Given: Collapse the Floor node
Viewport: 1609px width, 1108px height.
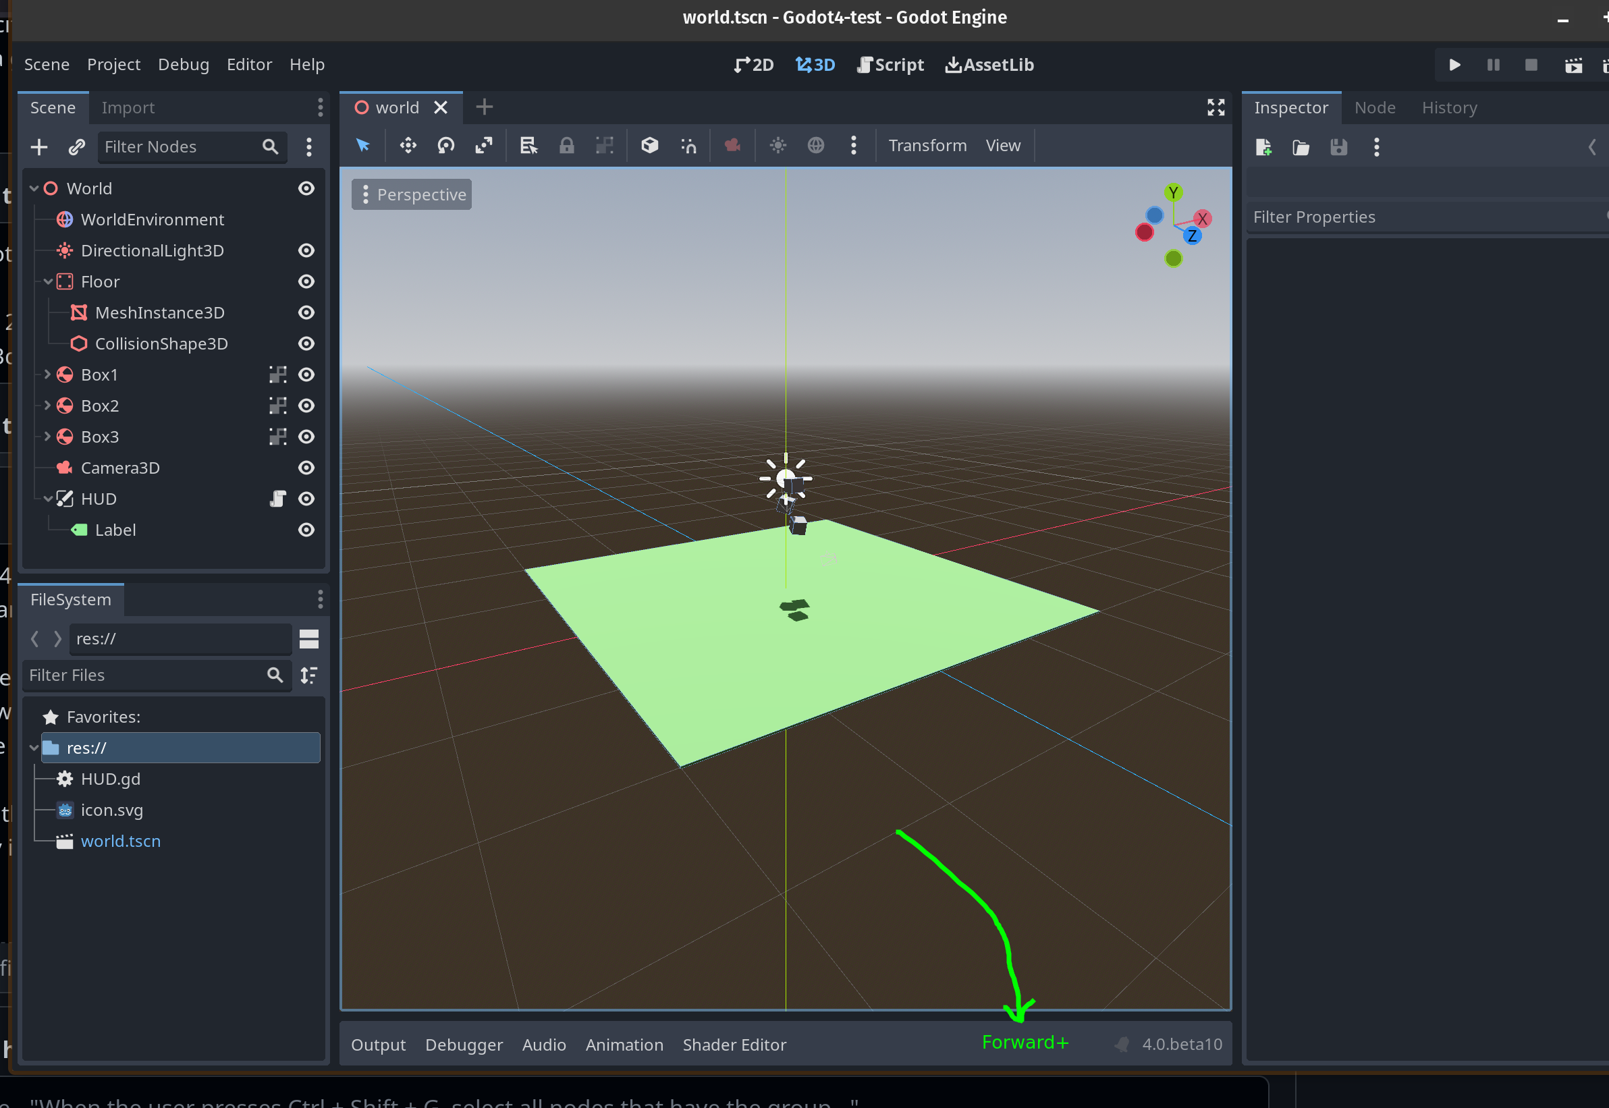Looking at the screenshot, I should coord(48,281).
